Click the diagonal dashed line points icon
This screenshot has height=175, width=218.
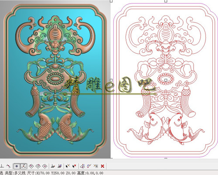point(89,166)
